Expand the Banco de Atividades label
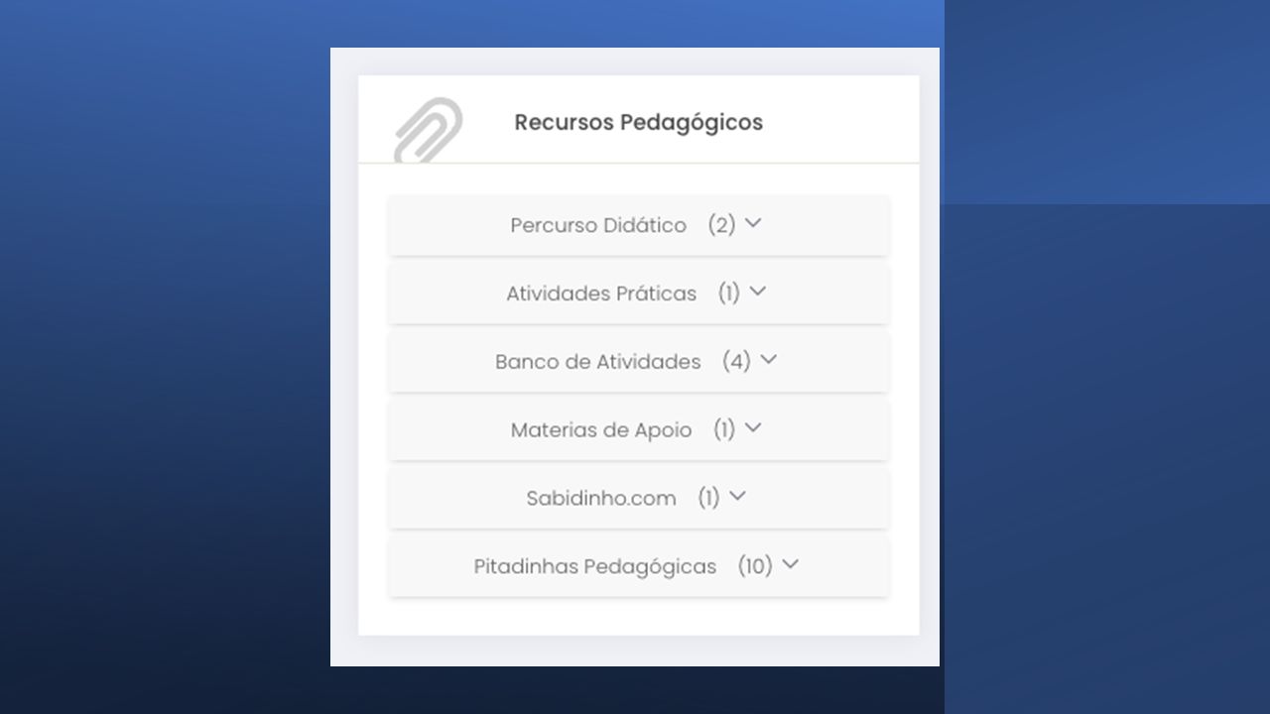 (x=598, y=362)
